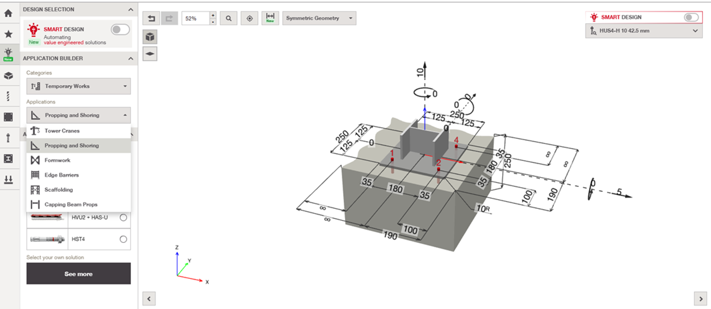The height and width of the screenshot is (309, 711).
Task: Click the See more button
Action: 79,273
